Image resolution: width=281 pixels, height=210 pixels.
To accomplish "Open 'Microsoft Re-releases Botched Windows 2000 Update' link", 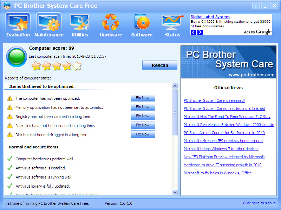I will (x=229, y=125).
